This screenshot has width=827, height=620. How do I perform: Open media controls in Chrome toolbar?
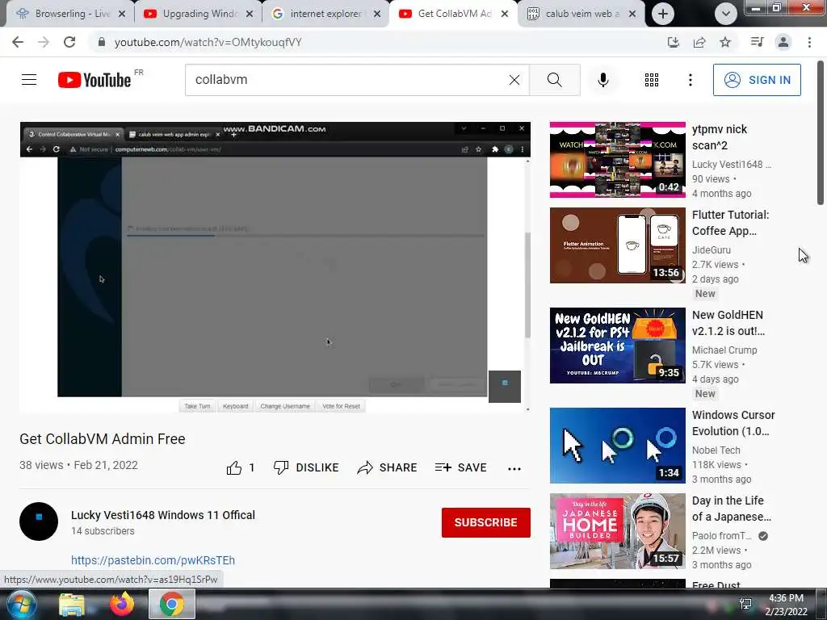click(x=757, y=42)
